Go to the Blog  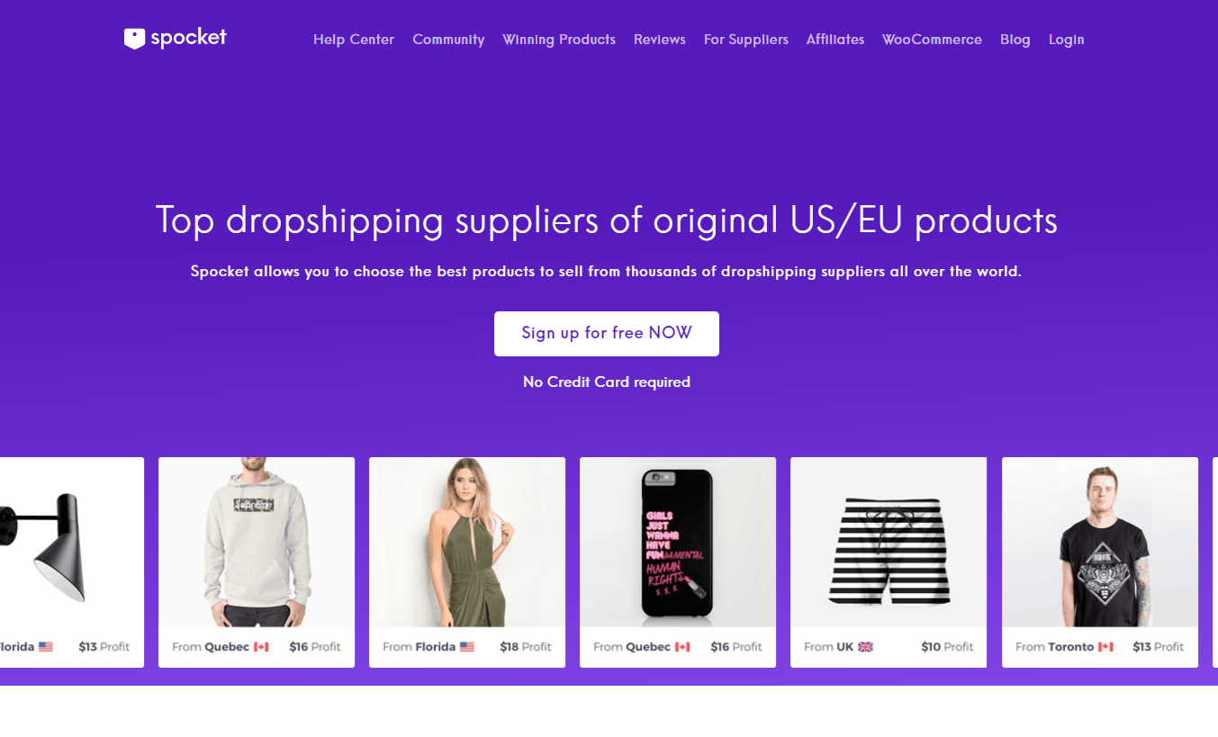pos(1015,40)
